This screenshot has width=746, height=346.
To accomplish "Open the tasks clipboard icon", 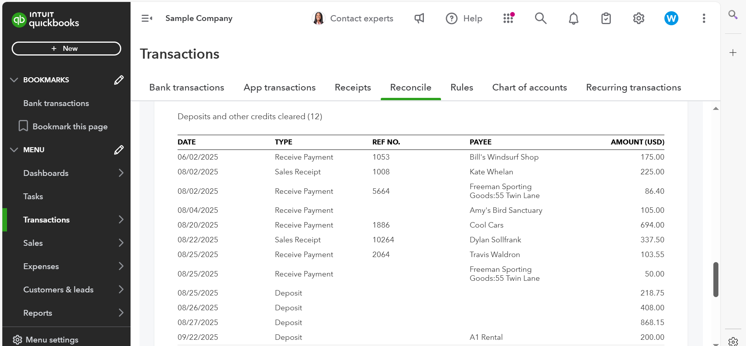I will point(606,18).
